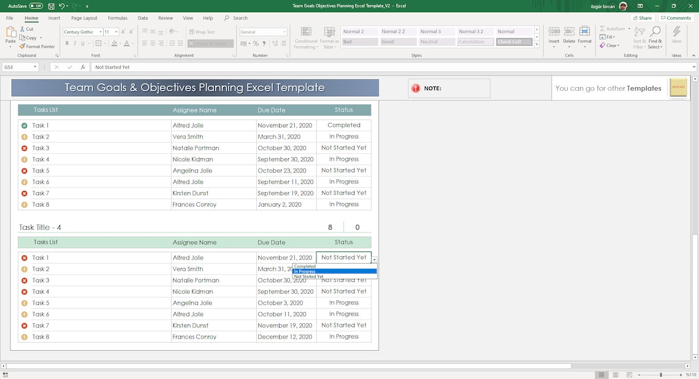699x379 pixels.
Task: Click the Fill Color bucket icon
Action: 114,43
